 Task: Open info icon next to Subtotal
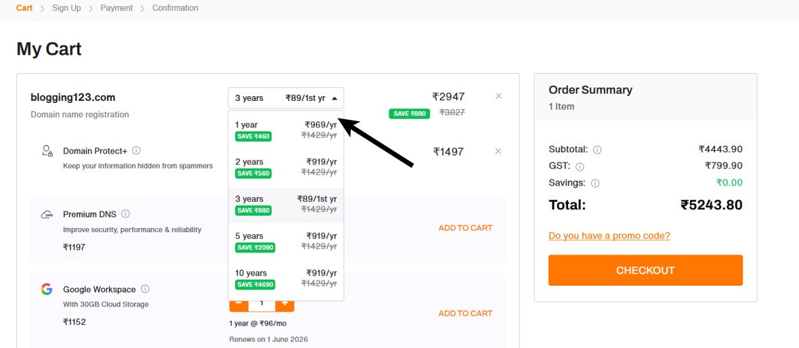coord(597,150)
